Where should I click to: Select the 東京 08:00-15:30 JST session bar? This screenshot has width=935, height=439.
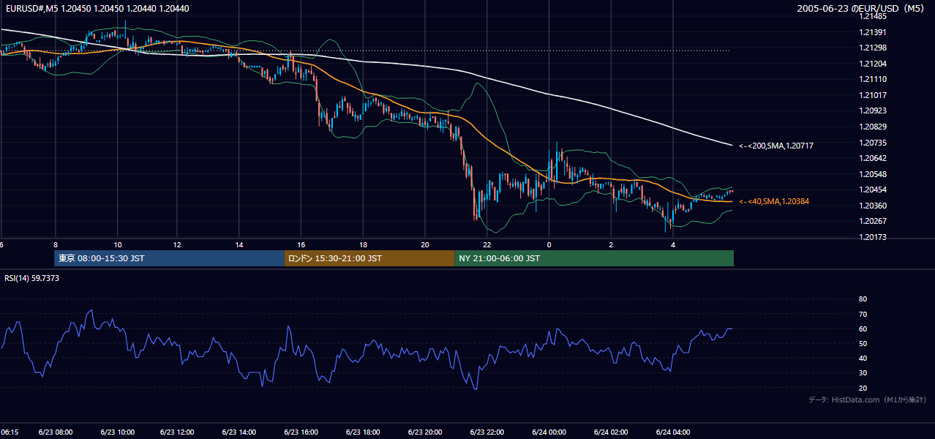[x=169, y=258]
